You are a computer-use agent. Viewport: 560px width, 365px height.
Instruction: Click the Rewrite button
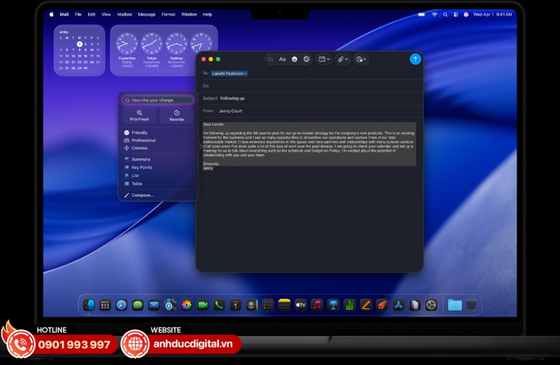tap(177, 116)
